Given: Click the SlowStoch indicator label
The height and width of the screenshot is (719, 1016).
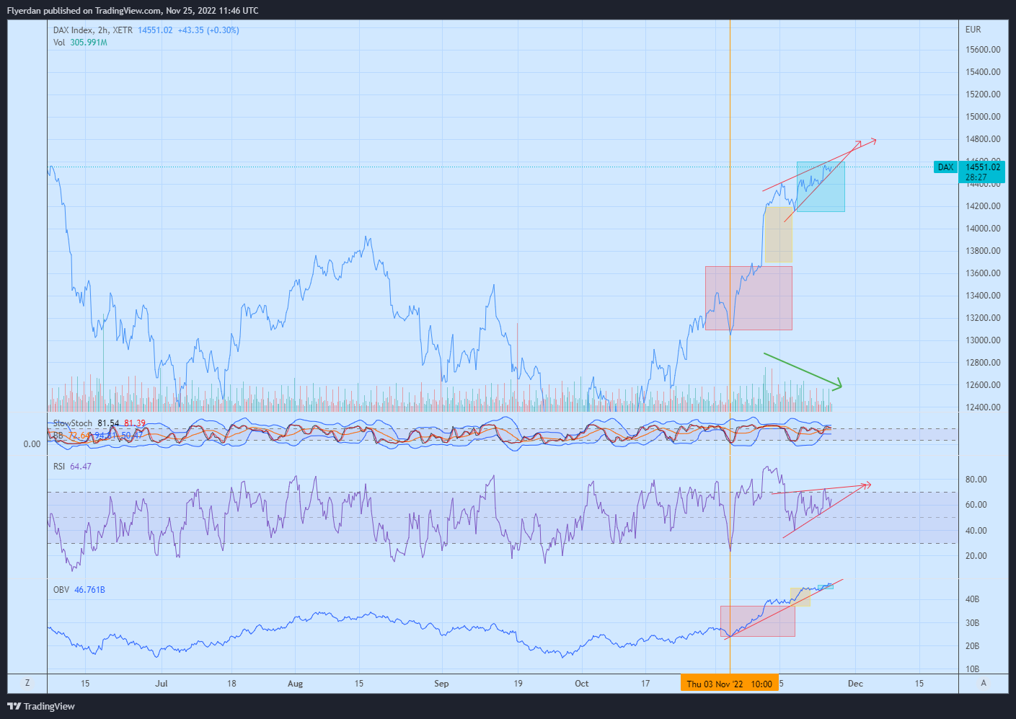Looking at the screenshot, I should (x=73, y=423).
